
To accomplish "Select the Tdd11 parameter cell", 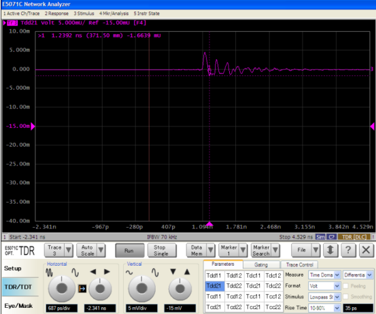I will tap(214, 276).
